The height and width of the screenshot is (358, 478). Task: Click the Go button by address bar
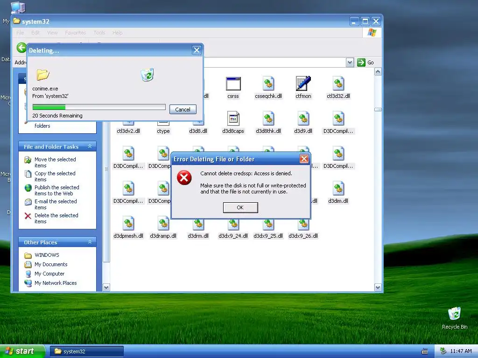click(x=366, y=62)
